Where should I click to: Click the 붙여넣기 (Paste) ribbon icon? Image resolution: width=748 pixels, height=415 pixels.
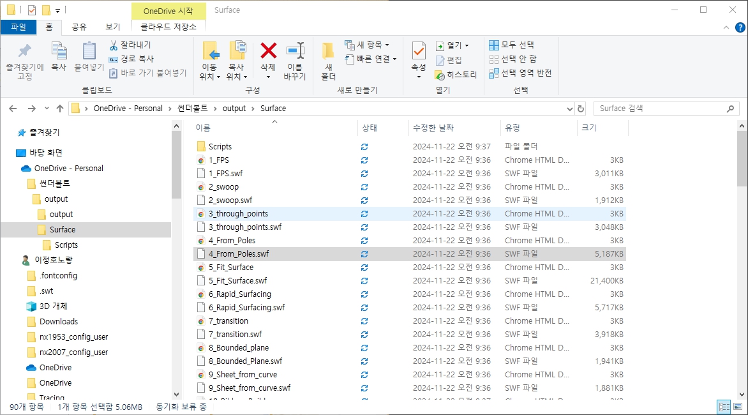point(89,51)
